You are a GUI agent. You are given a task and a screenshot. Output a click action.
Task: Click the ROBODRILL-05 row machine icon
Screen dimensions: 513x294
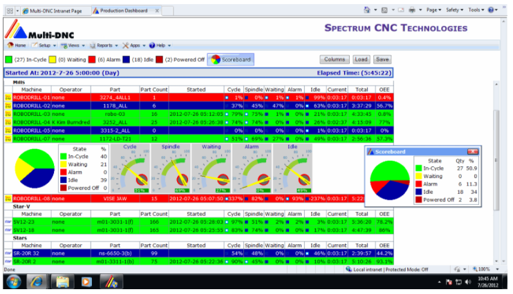8,130
